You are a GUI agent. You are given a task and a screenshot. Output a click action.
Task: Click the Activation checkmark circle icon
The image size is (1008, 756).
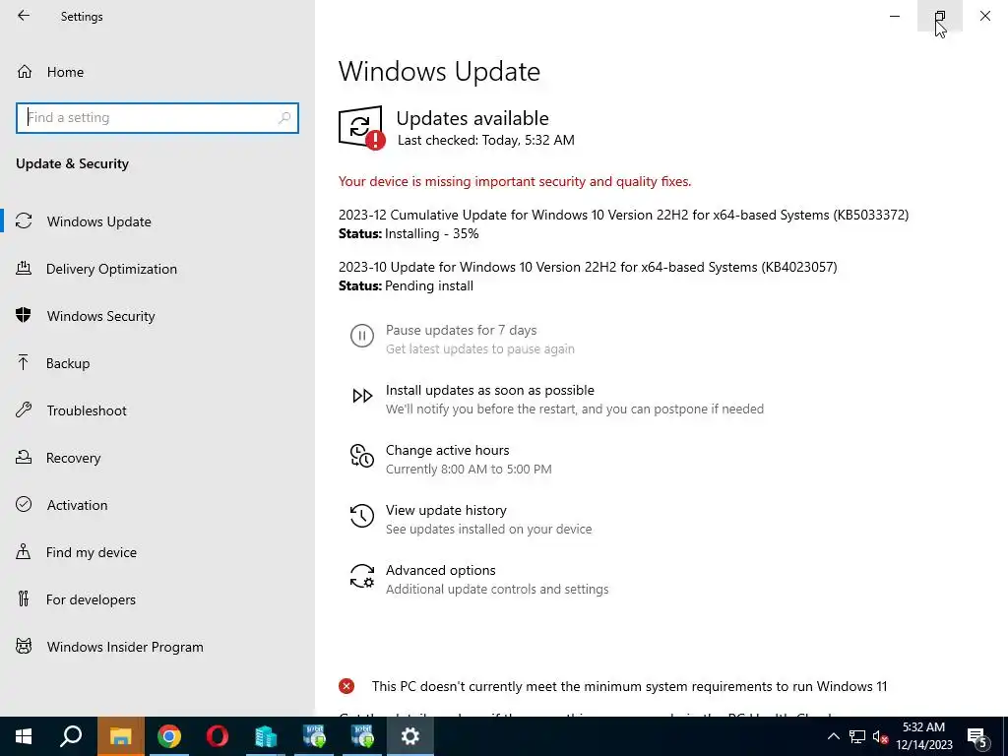[x=24, y=504]
